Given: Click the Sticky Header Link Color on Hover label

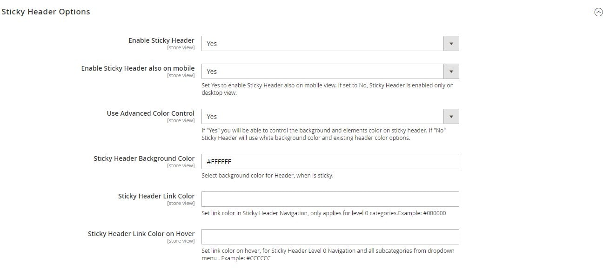Looking at the screenshot, I should tap(141, 234).
